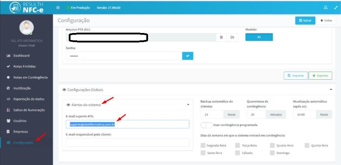Confirm password with blue checkmark button
341x165 pixels.
[x=188, y=56]
